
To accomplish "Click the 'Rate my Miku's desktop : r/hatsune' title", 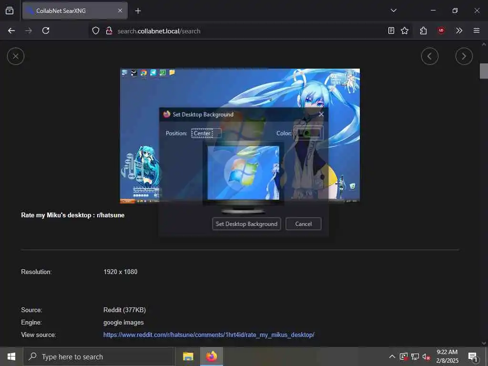I will point(73,215).
